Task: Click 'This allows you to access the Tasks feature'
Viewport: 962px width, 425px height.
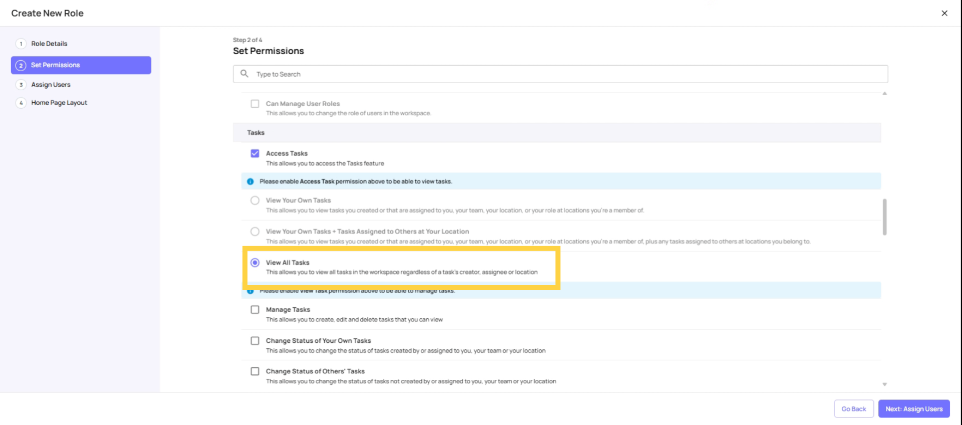Action: point(325,163)
